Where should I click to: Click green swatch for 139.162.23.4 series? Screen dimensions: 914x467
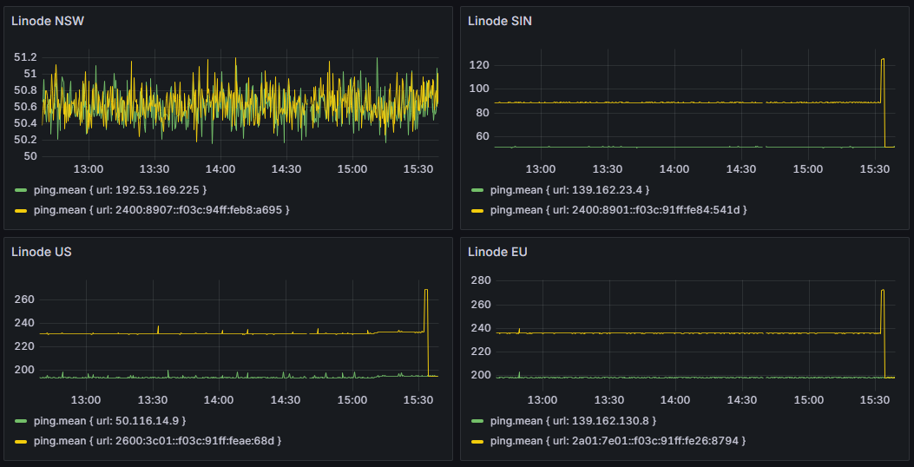tap(477, 190)
